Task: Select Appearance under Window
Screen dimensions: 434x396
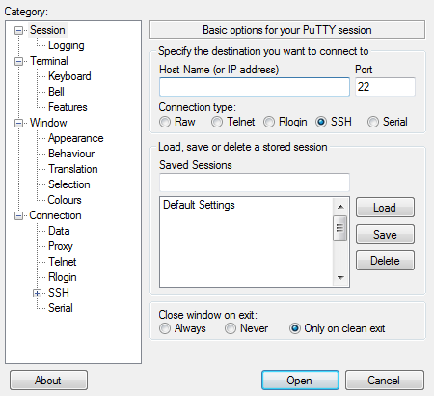Action: click(76, 138)
